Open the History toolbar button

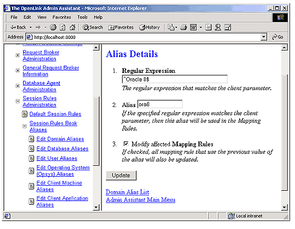pyautogui.click(x=149, y=27)
